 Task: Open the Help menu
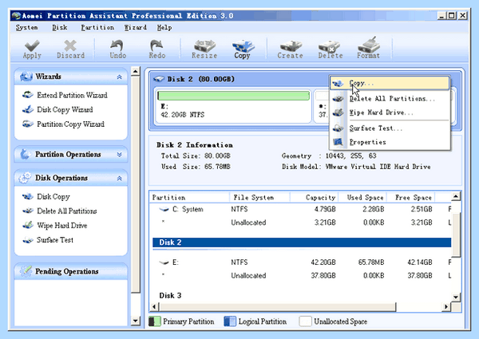click(x=164, y=27)
